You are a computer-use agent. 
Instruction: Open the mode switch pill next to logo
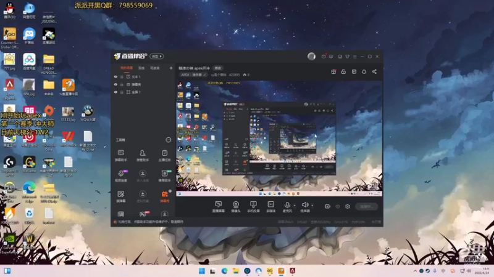[x=157, y=56]
